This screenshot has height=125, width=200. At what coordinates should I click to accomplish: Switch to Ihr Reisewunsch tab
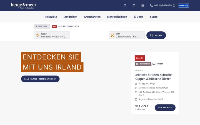tap(66, 26)
